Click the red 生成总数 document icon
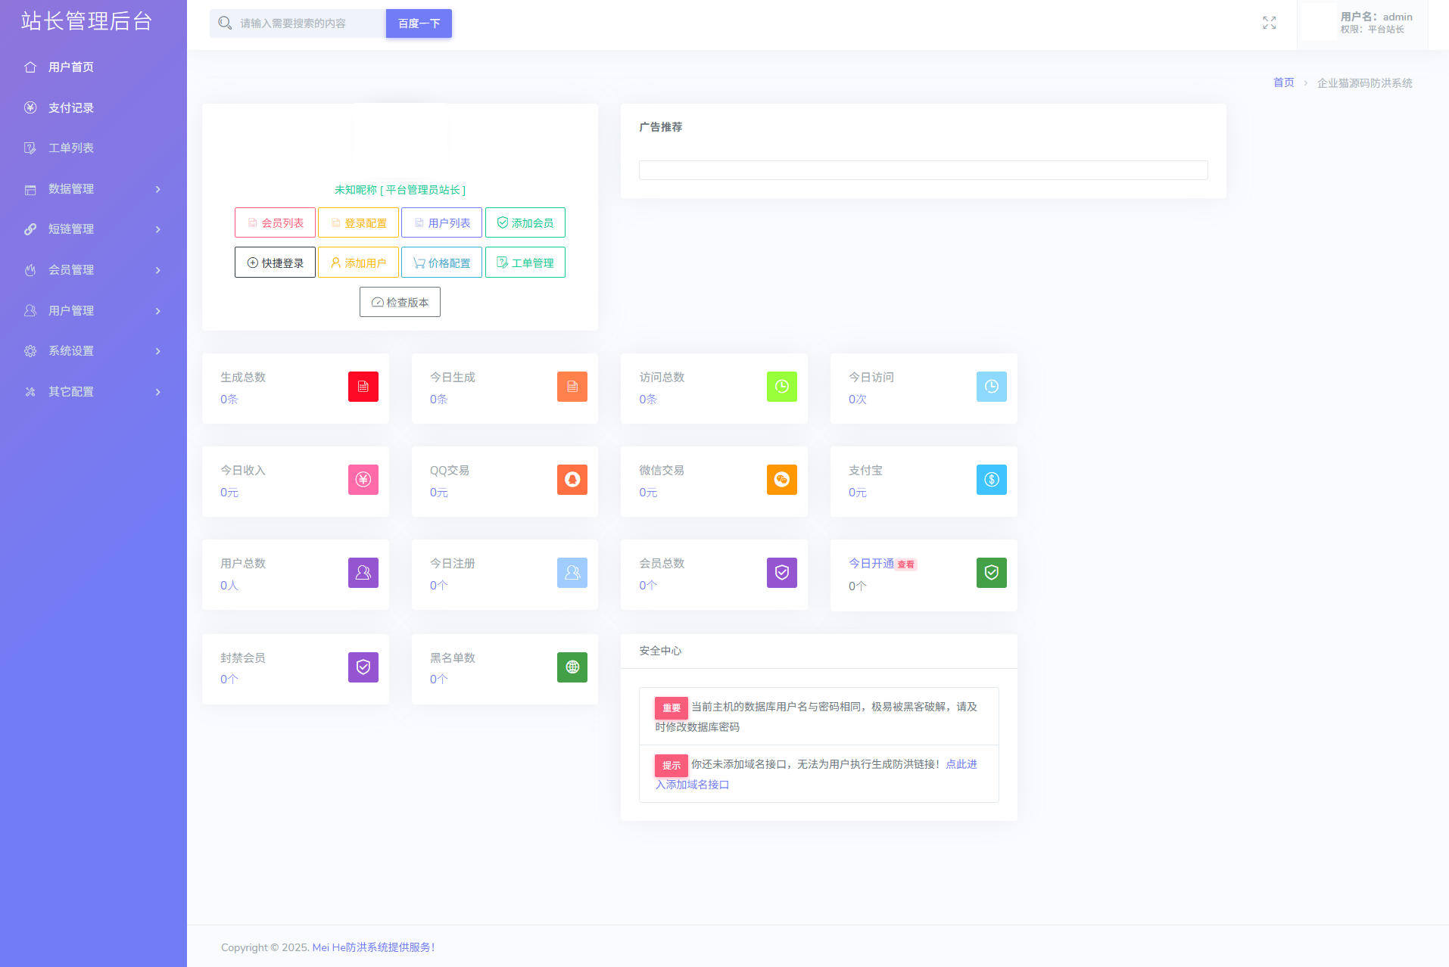This screenshot has width=1449, height=967. pyautogui.click(x=363, y=387)
